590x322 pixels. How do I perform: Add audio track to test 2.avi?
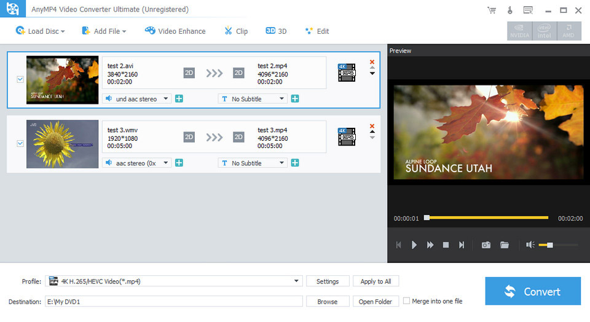[x=179, y=99]
